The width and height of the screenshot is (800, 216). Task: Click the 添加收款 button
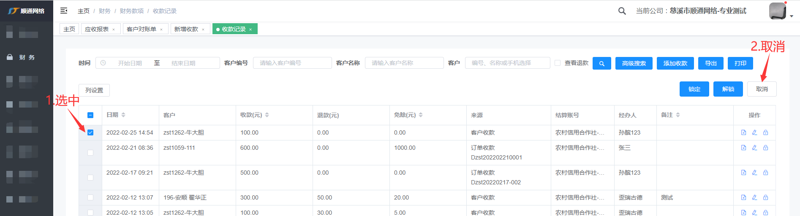pyautogui.click(x=675, y=63)
